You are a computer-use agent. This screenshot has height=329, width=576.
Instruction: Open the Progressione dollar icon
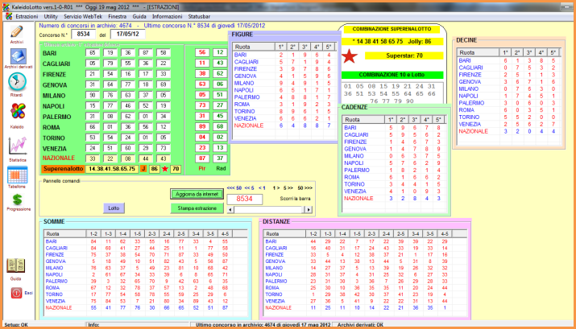tap(17, 200)
